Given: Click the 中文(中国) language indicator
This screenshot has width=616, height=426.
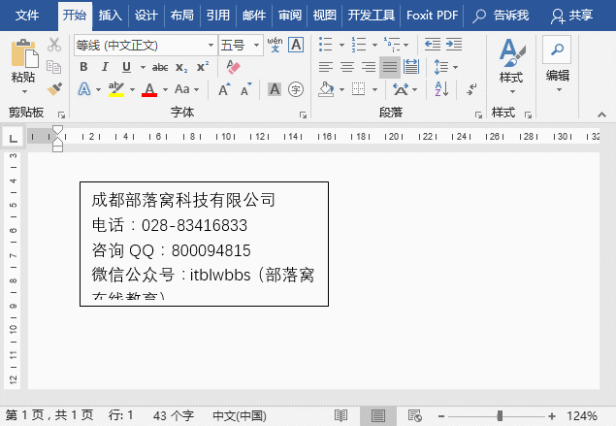Looking at the screenshot, I should click(x=240, y=415).
